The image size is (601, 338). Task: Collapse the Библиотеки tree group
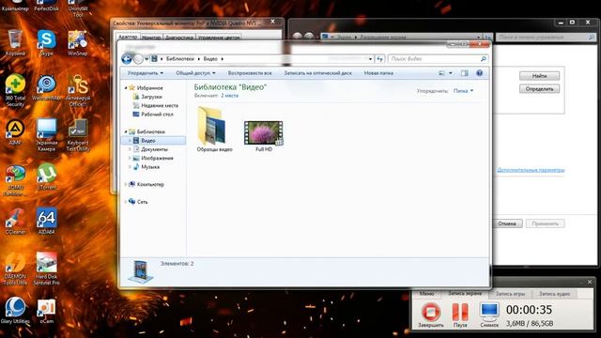pyautogui.click(x=125, y=131)
